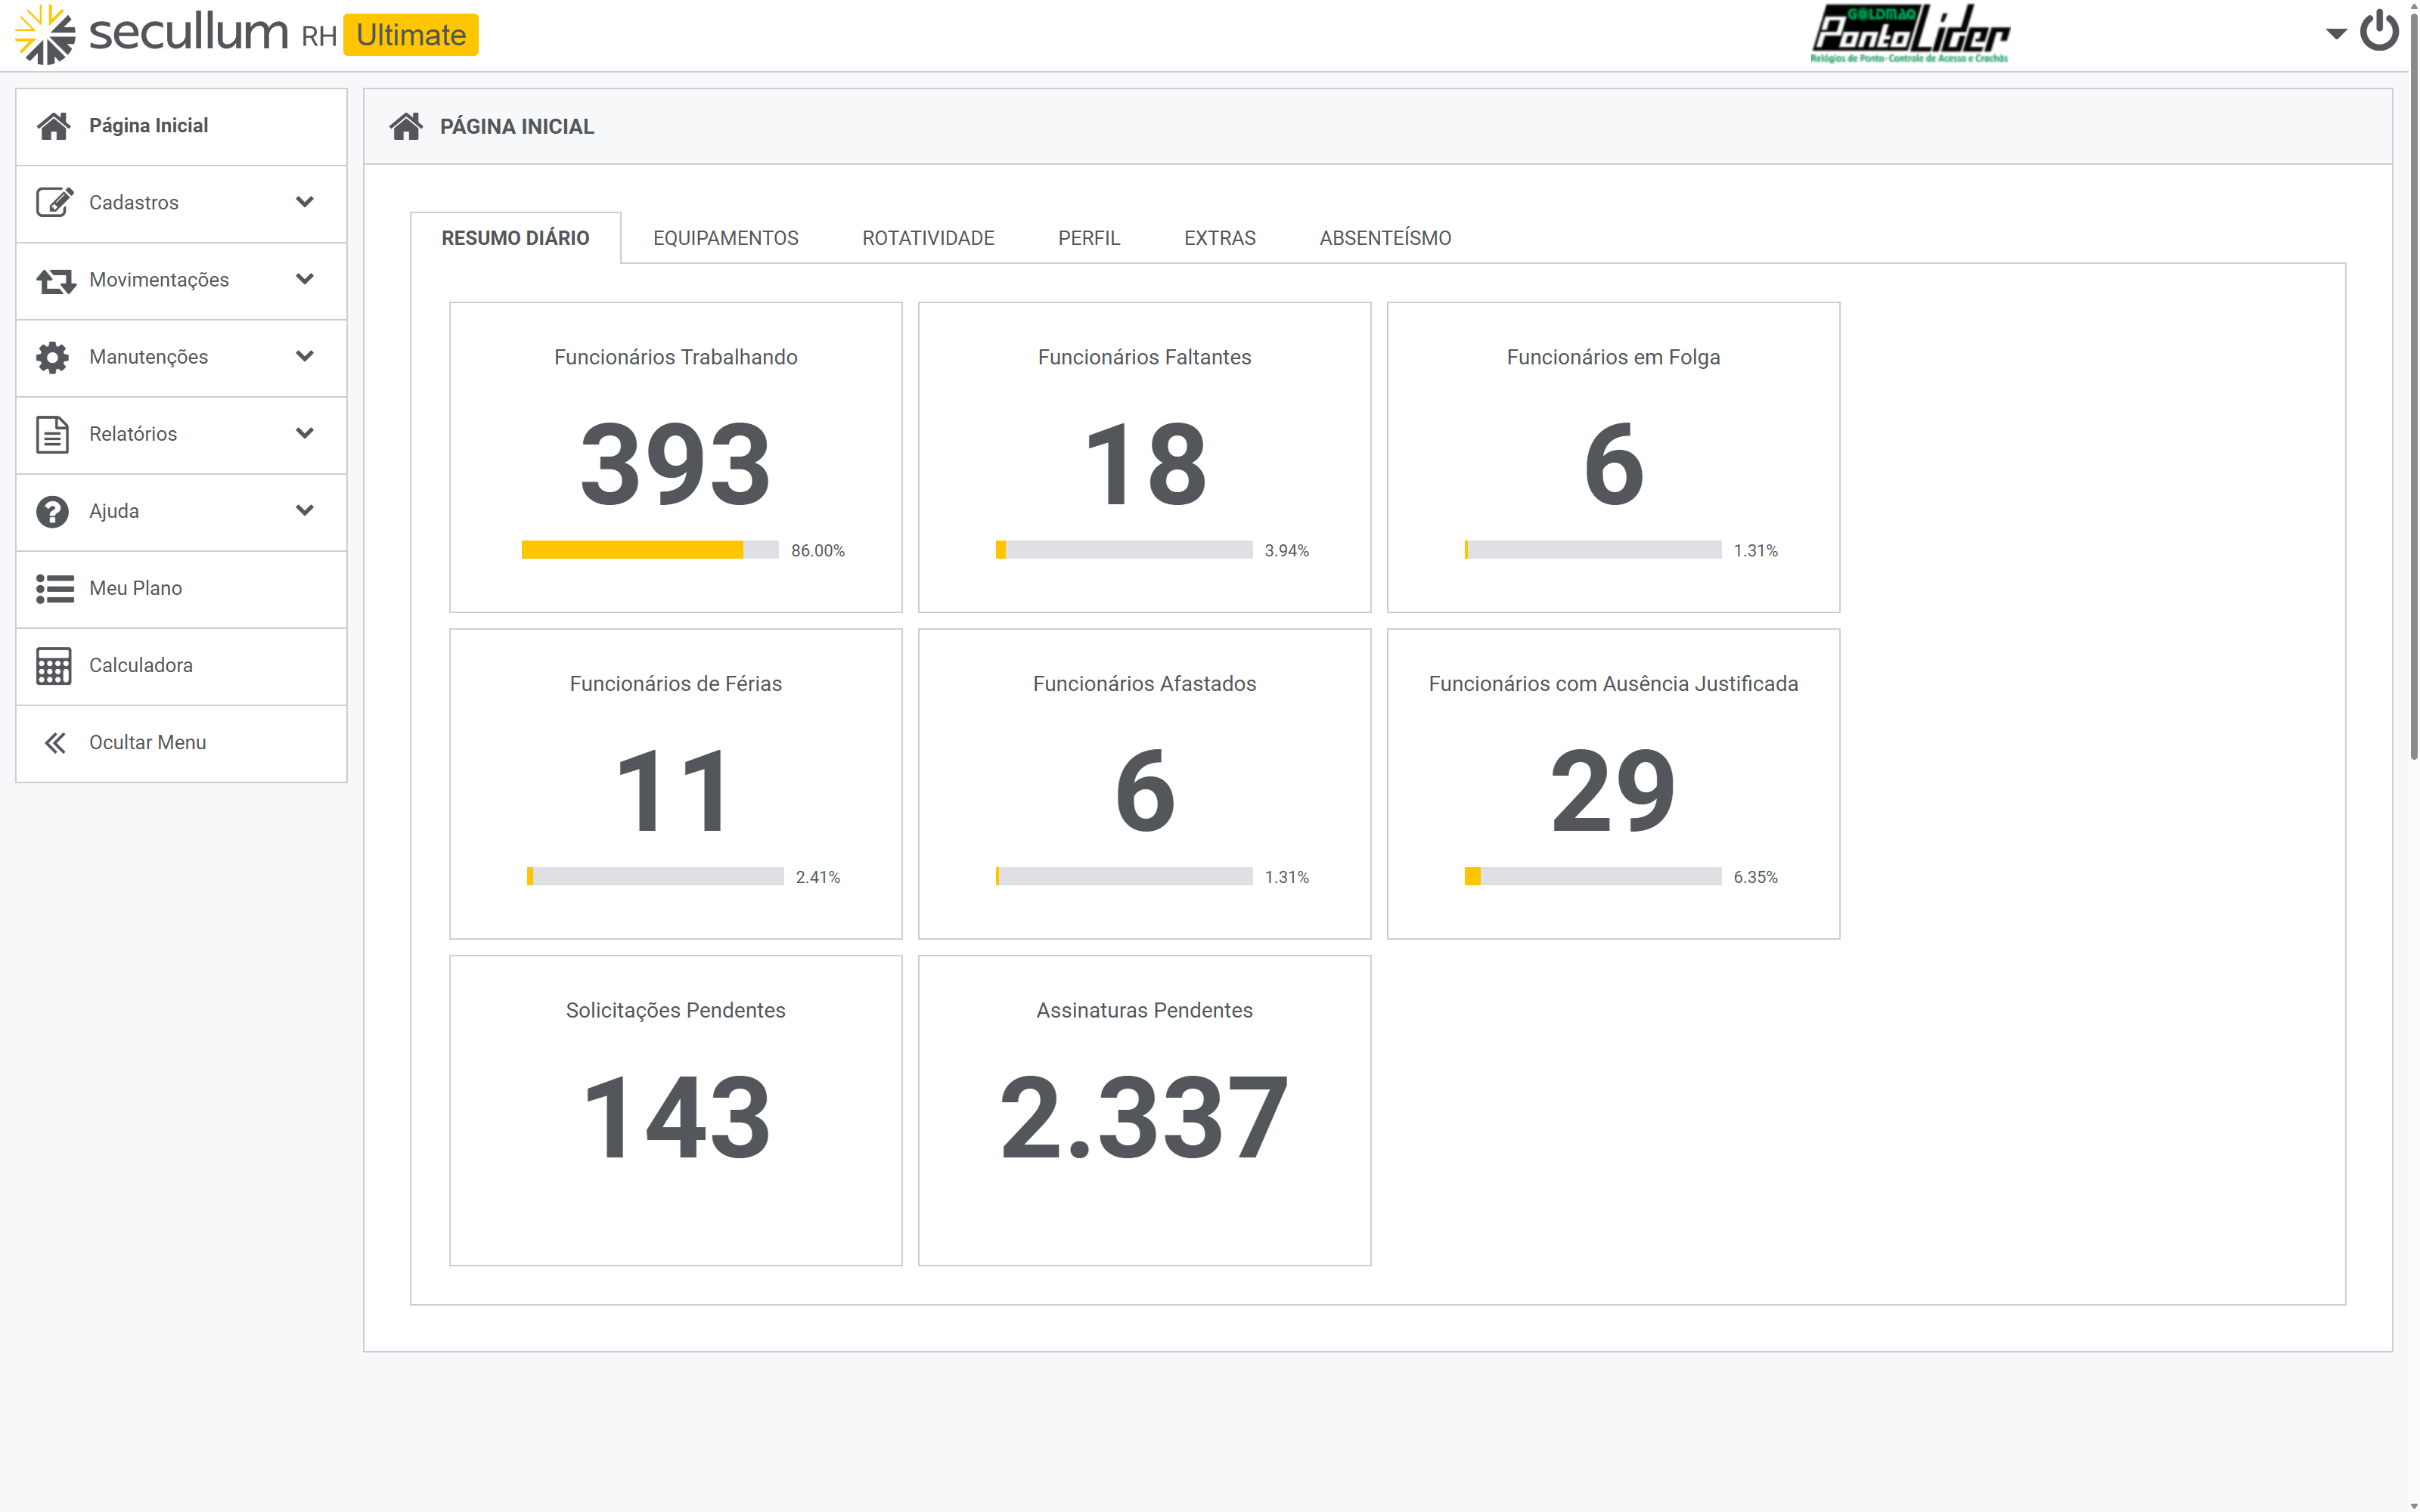Viewport: 2420px width, 1512px height.
Task: Expand the Manutenções menu chevron
Action: point(305,356)
